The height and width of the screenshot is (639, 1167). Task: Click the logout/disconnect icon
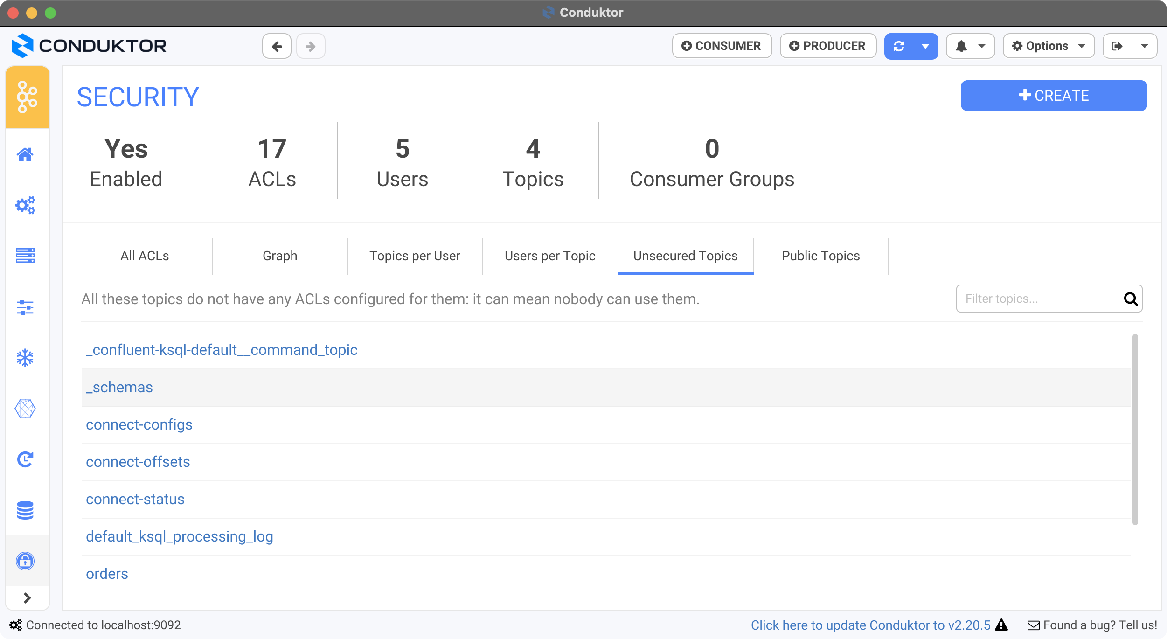tap(1118, 46)
